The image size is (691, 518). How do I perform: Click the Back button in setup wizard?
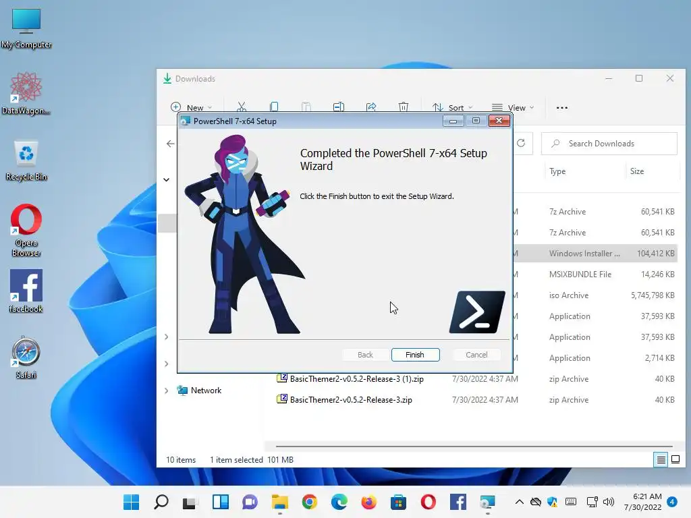click(x=365, y=355)
